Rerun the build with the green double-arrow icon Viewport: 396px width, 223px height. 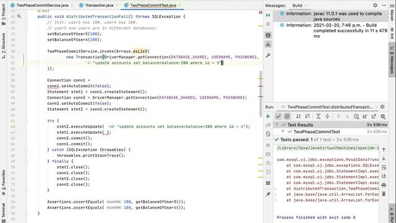click(268, 15)
